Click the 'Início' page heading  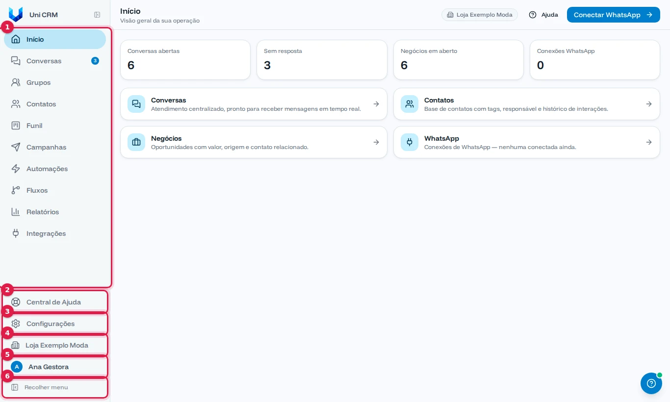[x=130, y=11]
